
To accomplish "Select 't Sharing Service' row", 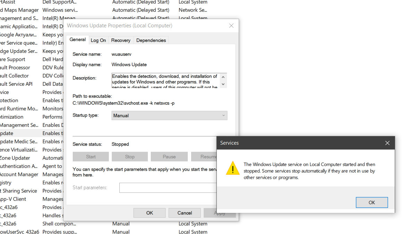I will (x=19, y=191).
